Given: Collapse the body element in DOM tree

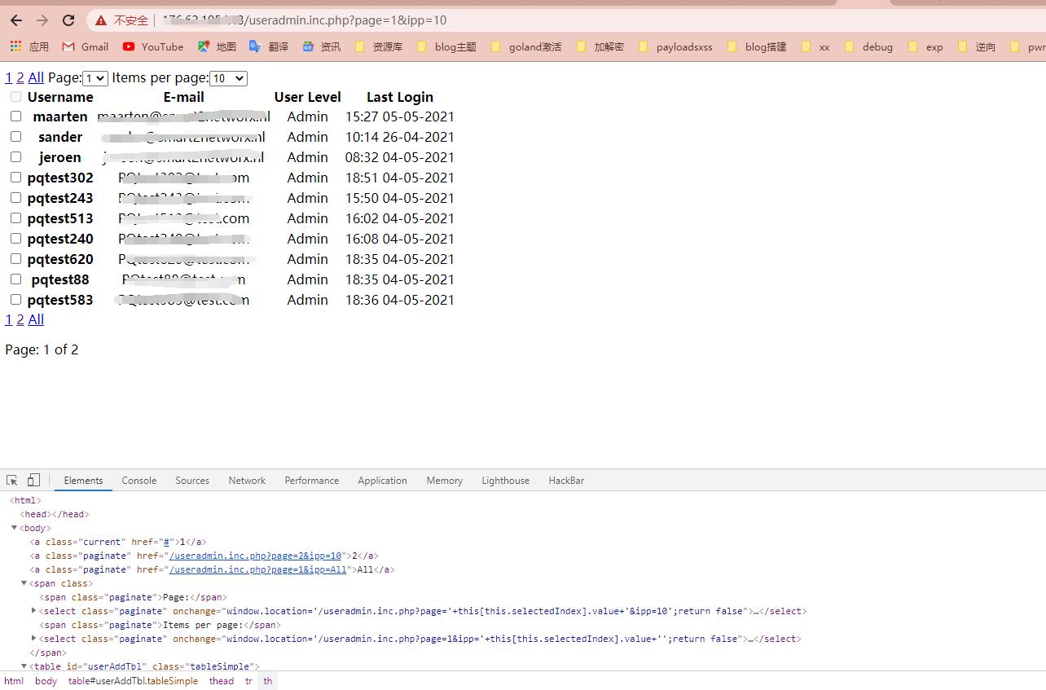Looking at the screenshot, I should [x=15, y=528].
